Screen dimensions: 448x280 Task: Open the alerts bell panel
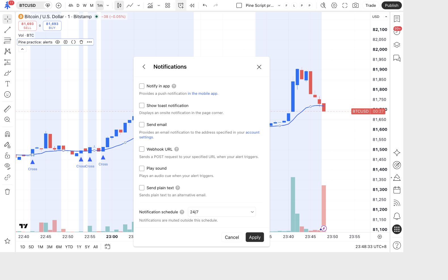coord(397,216)
